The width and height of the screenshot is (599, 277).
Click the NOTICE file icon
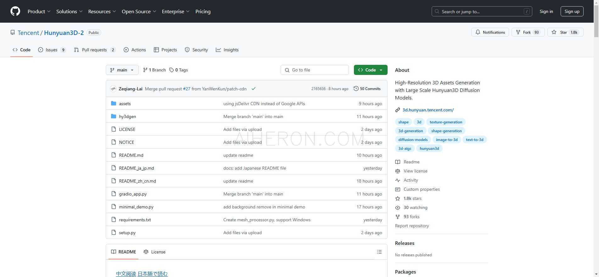click(x=114, y=142)
